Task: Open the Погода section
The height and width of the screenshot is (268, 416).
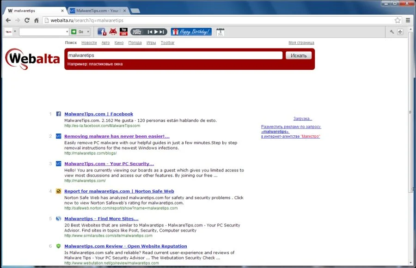Action: click(x=135, y=43)
